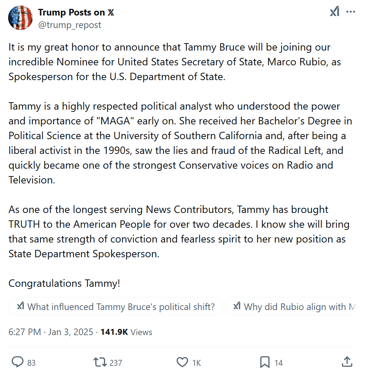Click the 237 reposts count
Viewport: 366px width, 375px height.
tap(116, 363)
